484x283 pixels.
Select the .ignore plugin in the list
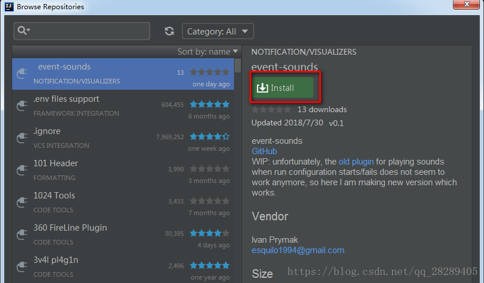(123, 139)
